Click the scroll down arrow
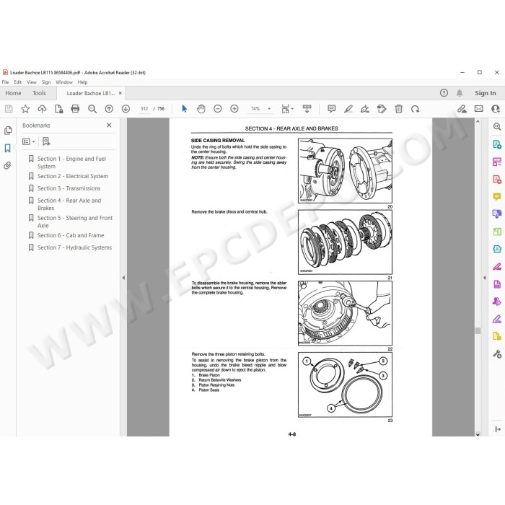 point(478,434)
